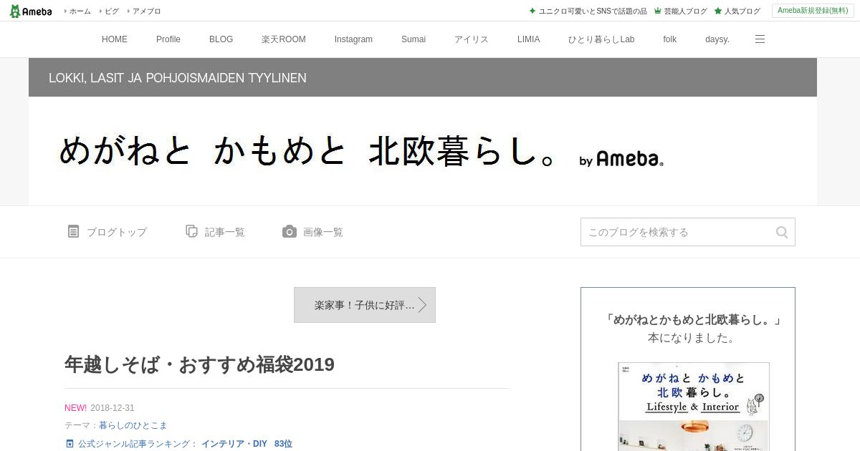The width and height of the screenshot is (860, 451).
Task: Click the blog title めがねと かもめと 北欧暮らし。
Action: click(307, 151)
